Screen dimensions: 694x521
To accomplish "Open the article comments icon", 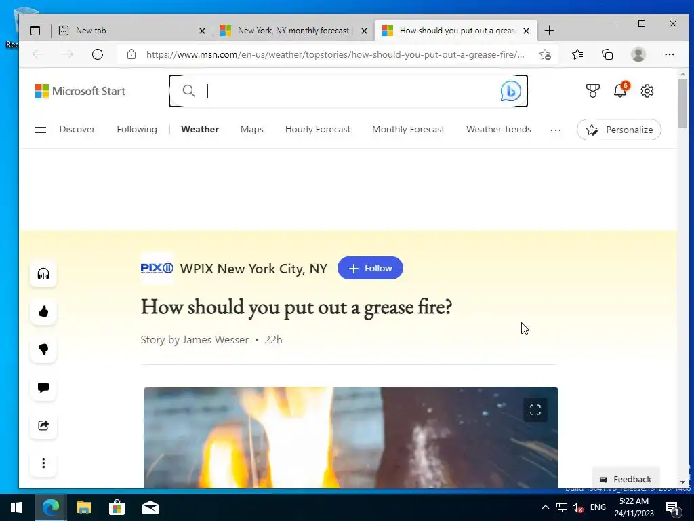I will click(43, 387).
